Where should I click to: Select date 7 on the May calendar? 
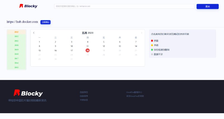point(136,42)
